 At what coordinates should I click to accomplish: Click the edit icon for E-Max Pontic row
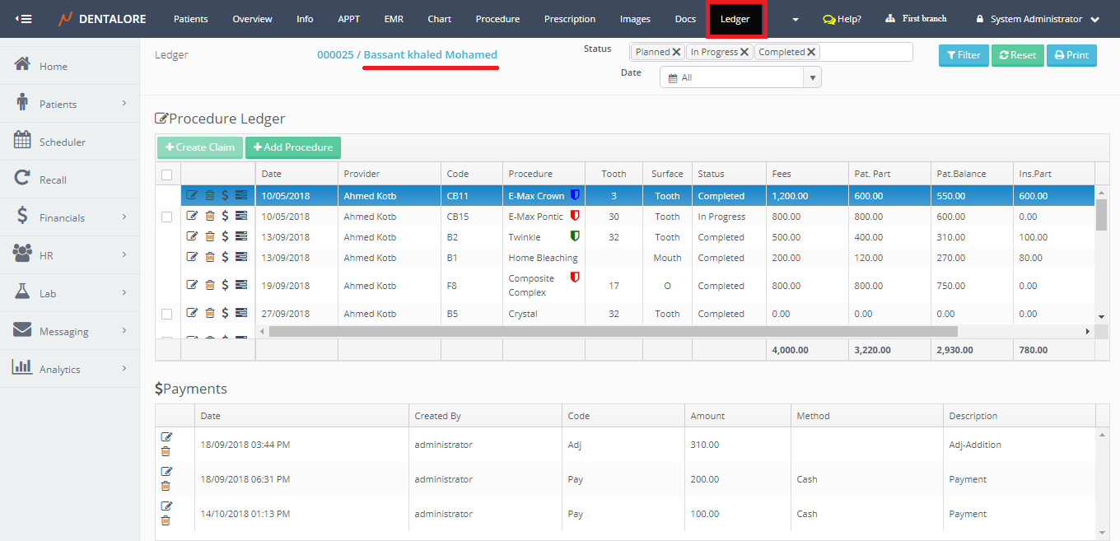coord(192,217)
